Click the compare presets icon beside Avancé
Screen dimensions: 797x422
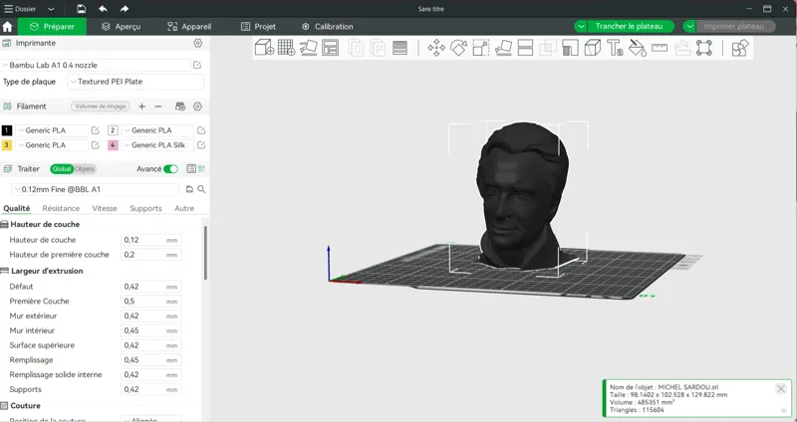click(202, 168)
